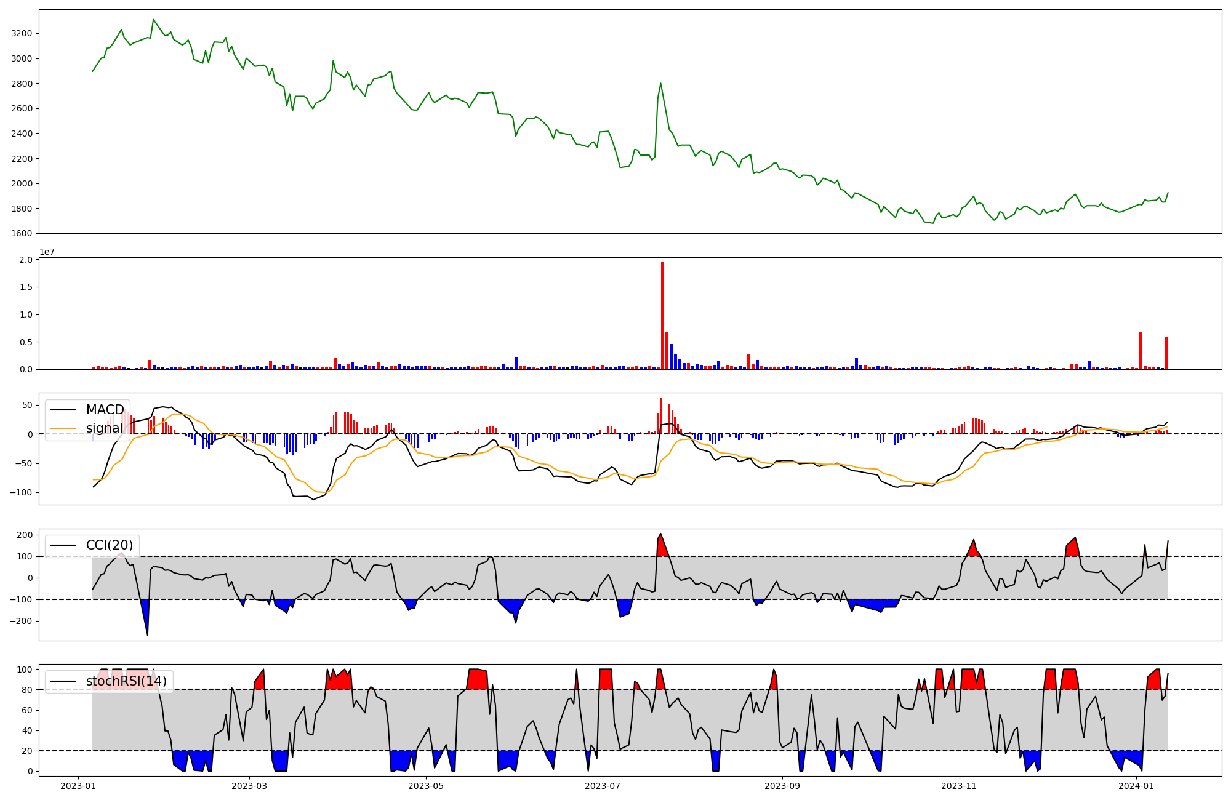Click the 2023-01 date axis label
The height and width of the screenshot is (800, 1231).
78,786
